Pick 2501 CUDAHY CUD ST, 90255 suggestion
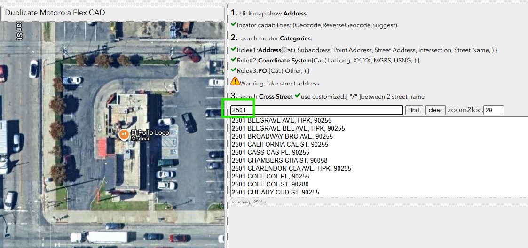Screen dimensions: 528x248 (275, 192)
